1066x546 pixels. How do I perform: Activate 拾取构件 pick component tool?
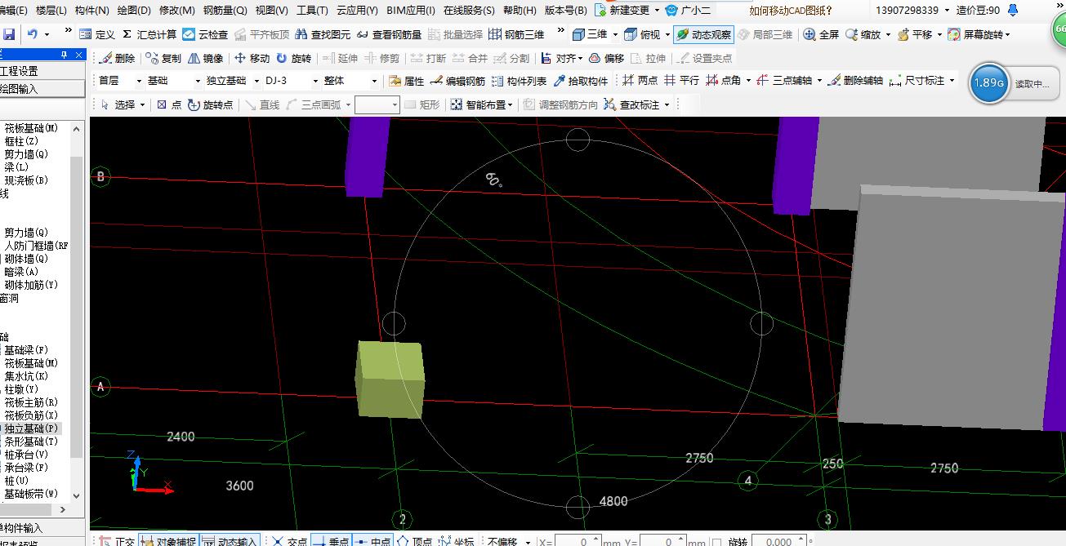581,81
